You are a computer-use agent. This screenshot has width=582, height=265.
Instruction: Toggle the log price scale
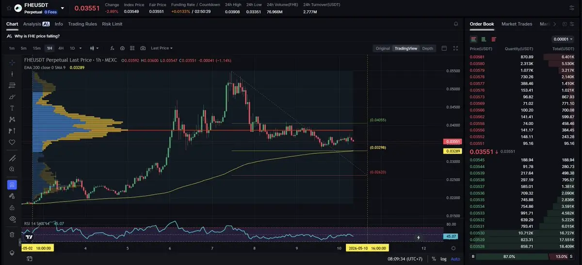(443, 259)
